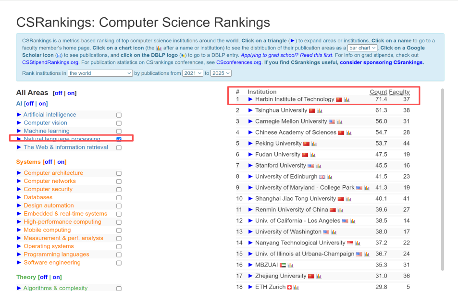
Task: Uncheck the Natural language processing checkbox
Action: [x=119, y=139]
